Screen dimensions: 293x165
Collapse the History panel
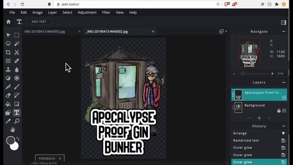tap(284, 126)
